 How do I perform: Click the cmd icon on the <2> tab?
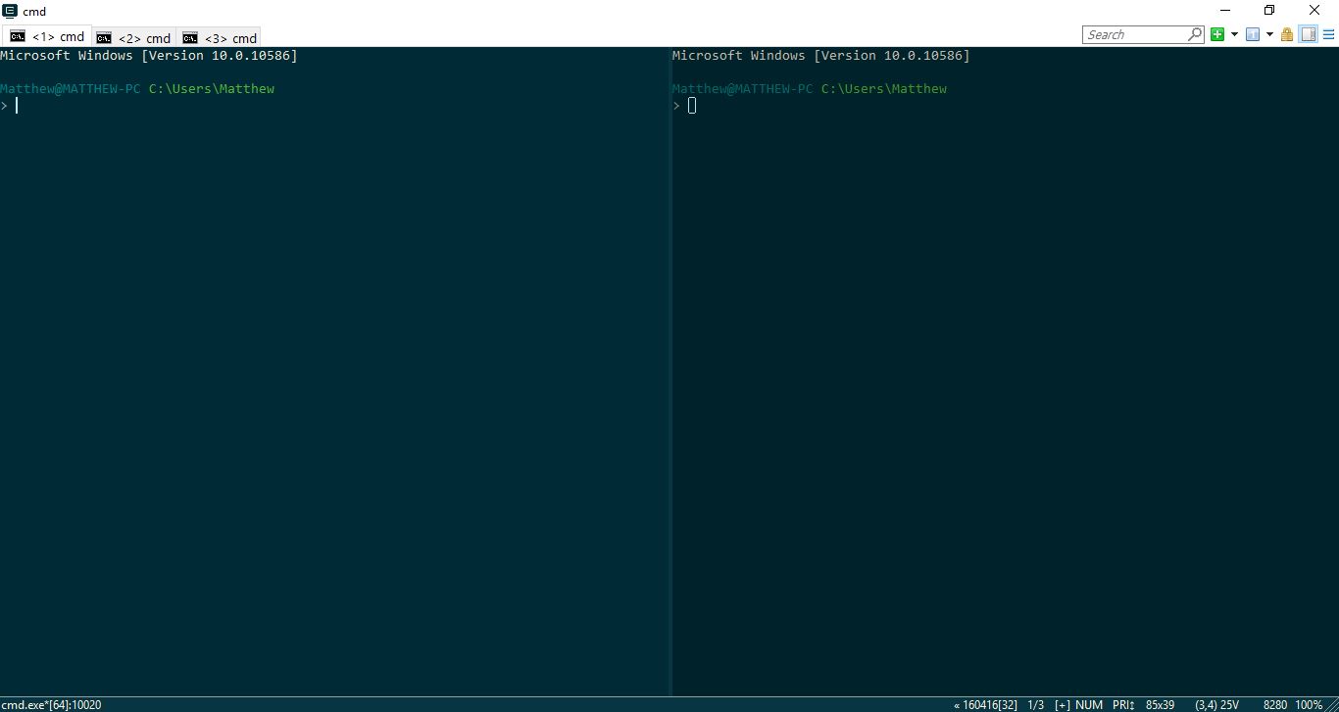coord(104,38)
